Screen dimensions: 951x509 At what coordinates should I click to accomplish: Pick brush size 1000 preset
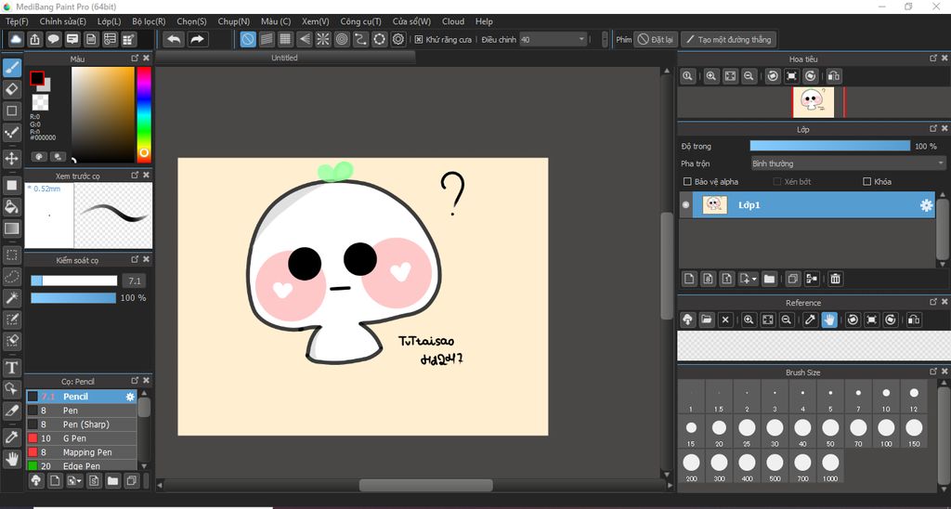(x=830, y=466)
